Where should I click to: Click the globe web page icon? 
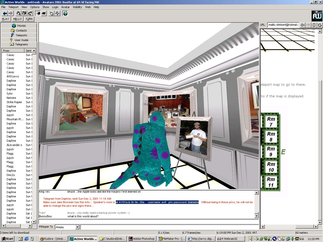pyautogui.click(x=65, y=13)
